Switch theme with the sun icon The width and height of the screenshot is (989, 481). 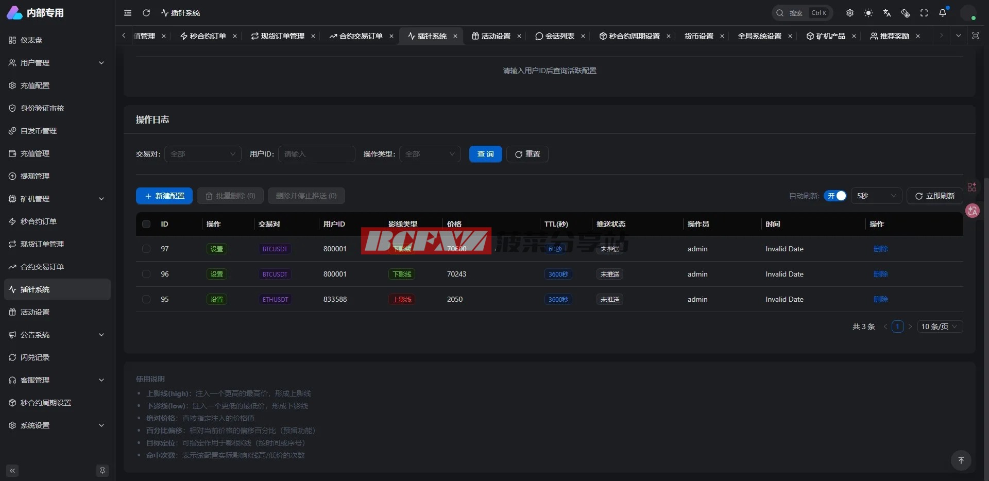point(868,13)
